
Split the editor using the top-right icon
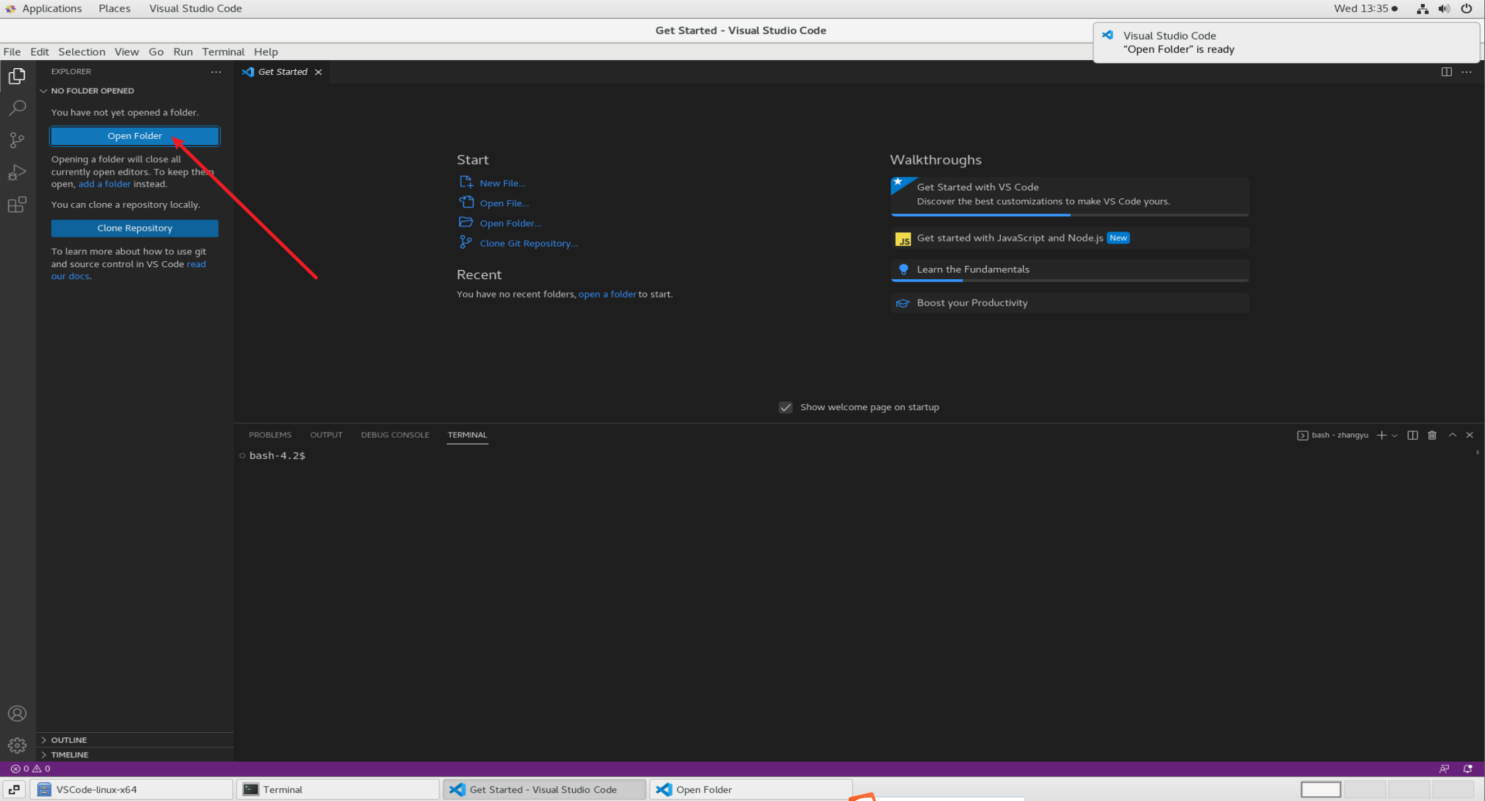[x=1447, y=71]
